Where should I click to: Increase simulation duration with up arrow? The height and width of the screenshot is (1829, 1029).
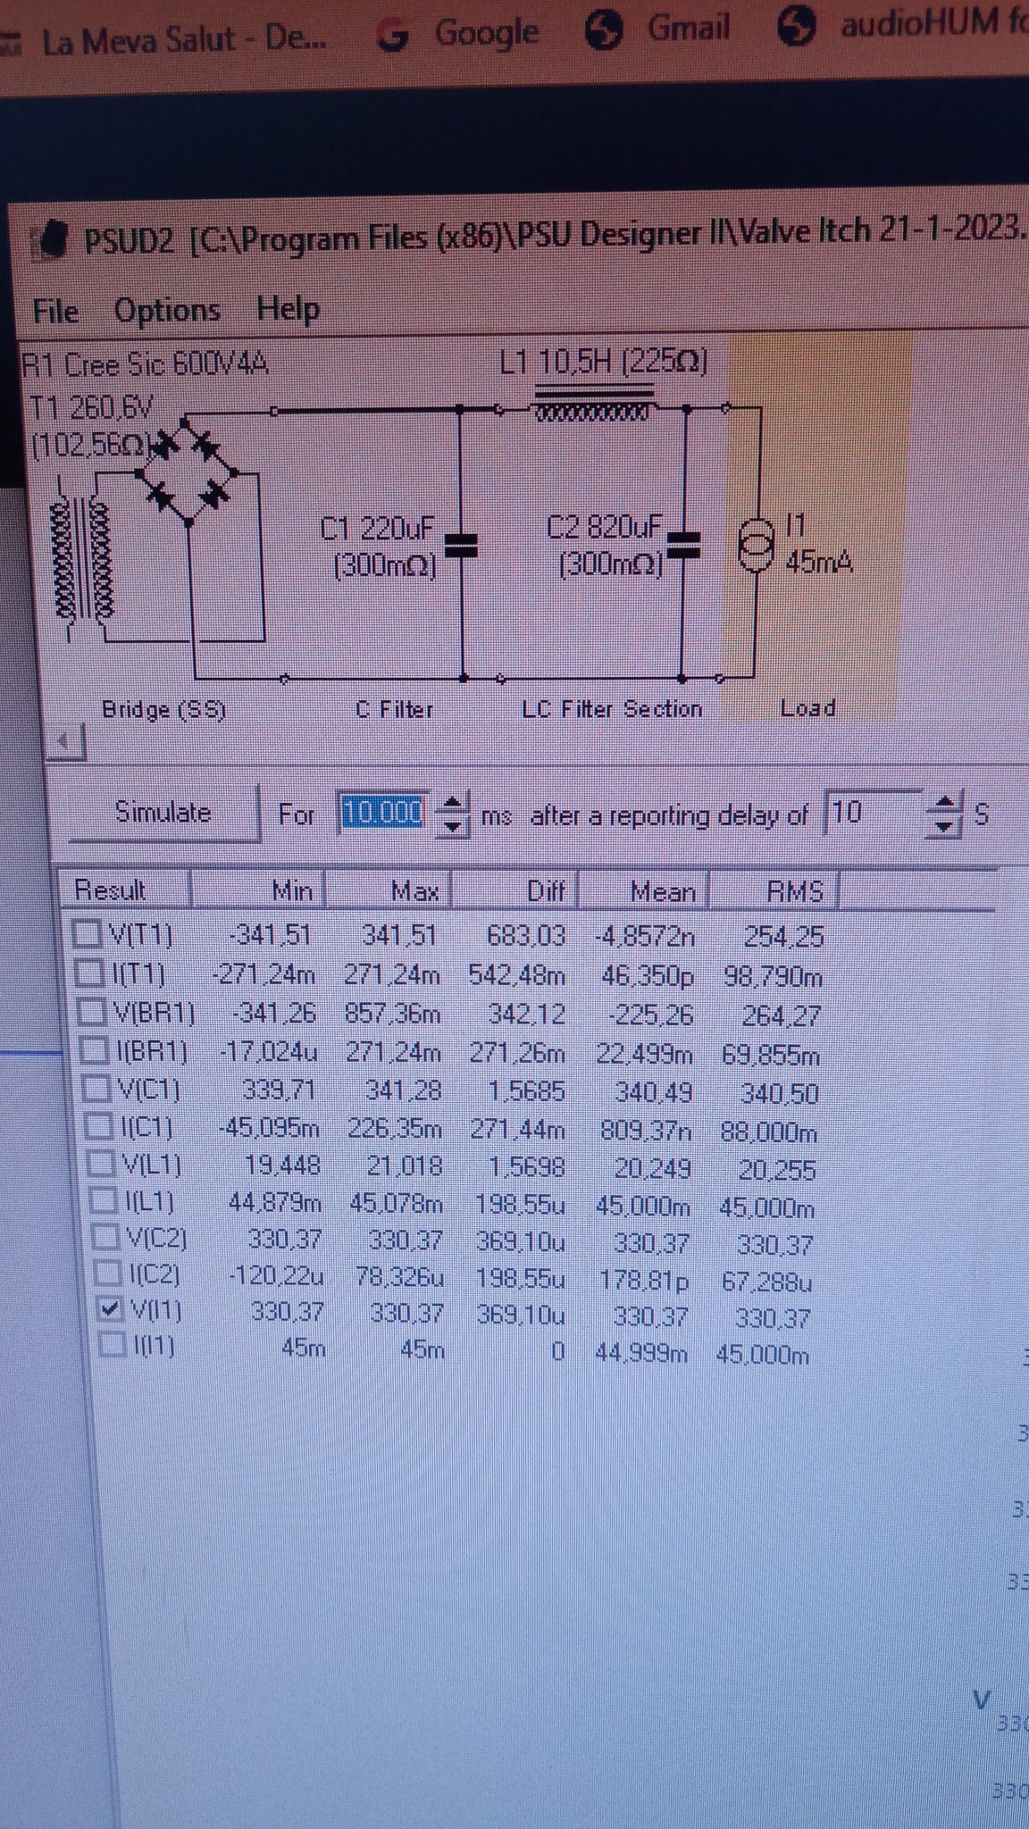click(x=454, y=803)
